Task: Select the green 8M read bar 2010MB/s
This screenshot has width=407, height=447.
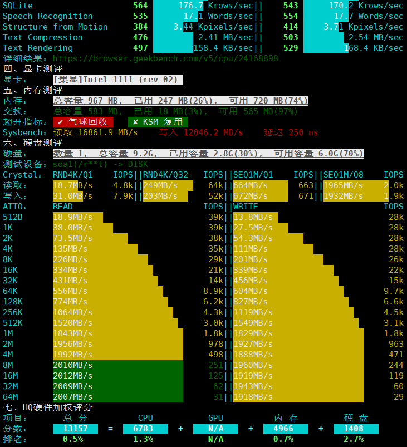Action: click(118, 365)
